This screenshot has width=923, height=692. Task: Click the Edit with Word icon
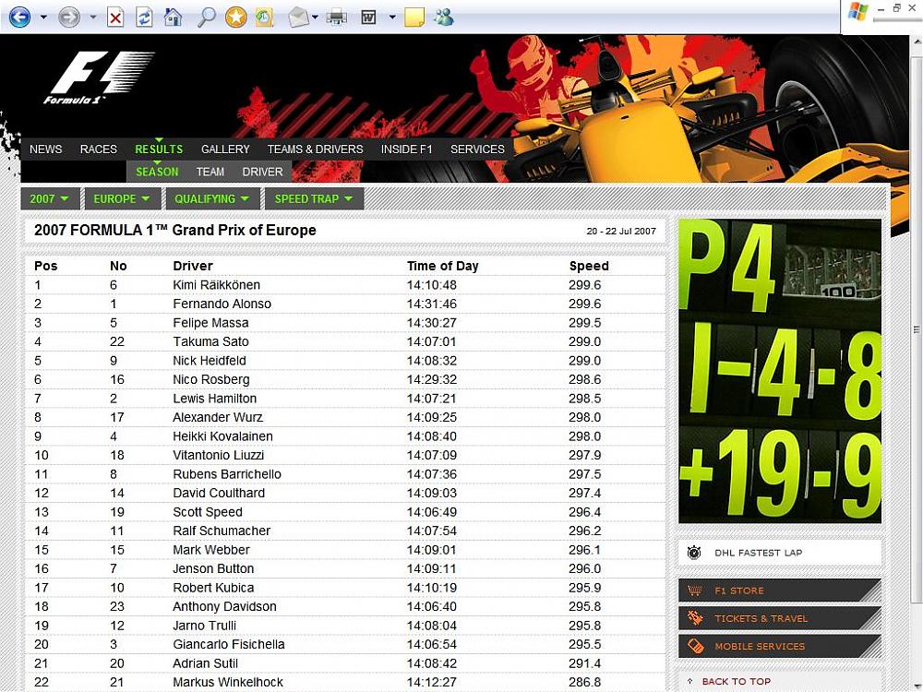pyautogui.click(x=368, y=18)
